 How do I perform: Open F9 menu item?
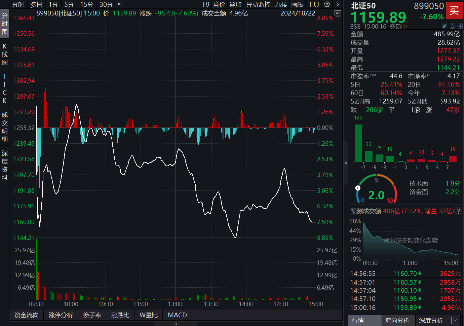tap(206, 4)
